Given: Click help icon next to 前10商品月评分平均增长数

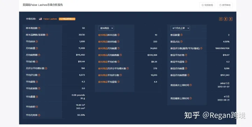Looking at the screenshot, I should pyautogui.click(x=128, y=69).
